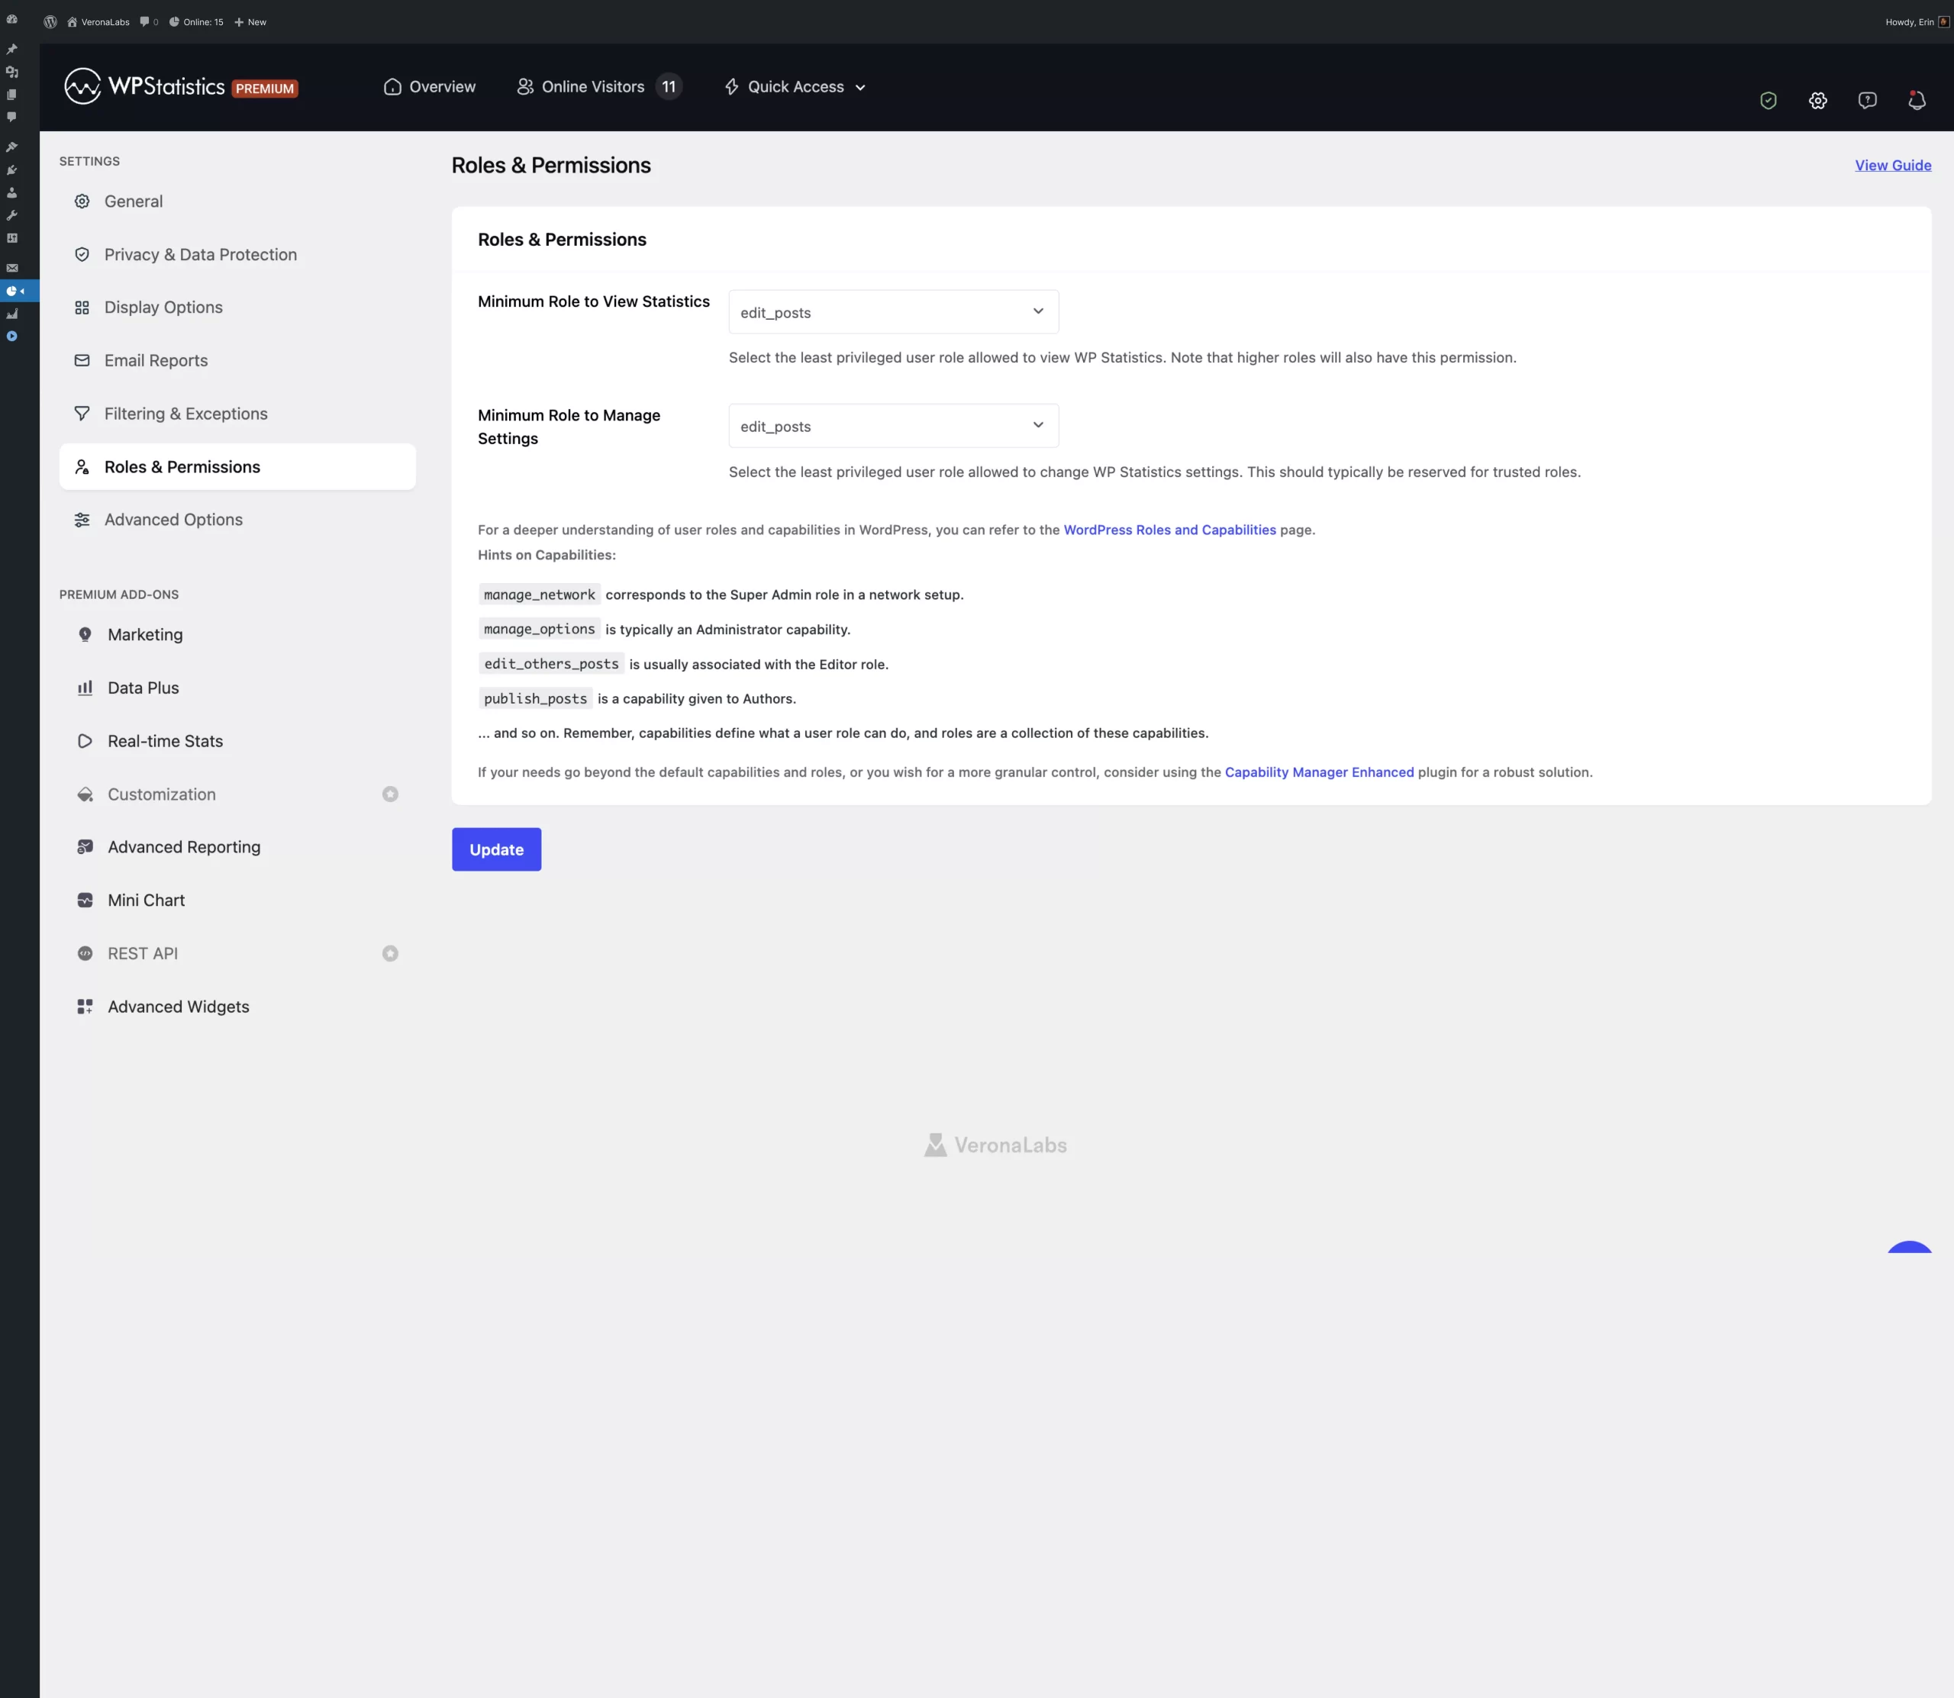Screen dimensions: 1954x1698
Task: Open notifications bell icon in header
Action: 1916,101
